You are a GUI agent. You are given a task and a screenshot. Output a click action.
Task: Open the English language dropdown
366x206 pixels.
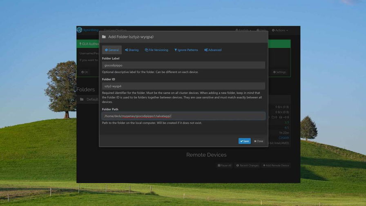(x=243, y=30)
